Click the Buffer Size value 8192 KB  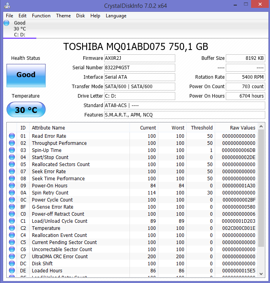[x=246, y=58]
